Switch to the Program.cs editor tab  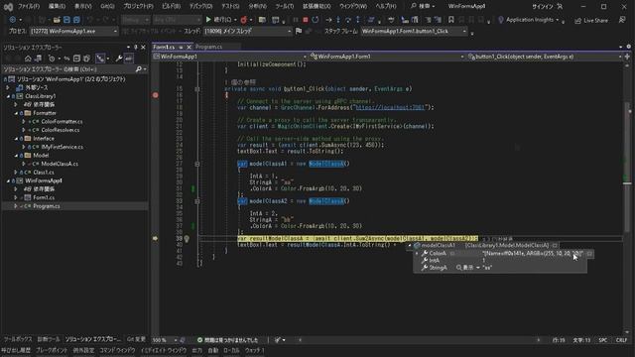point(208,47)
